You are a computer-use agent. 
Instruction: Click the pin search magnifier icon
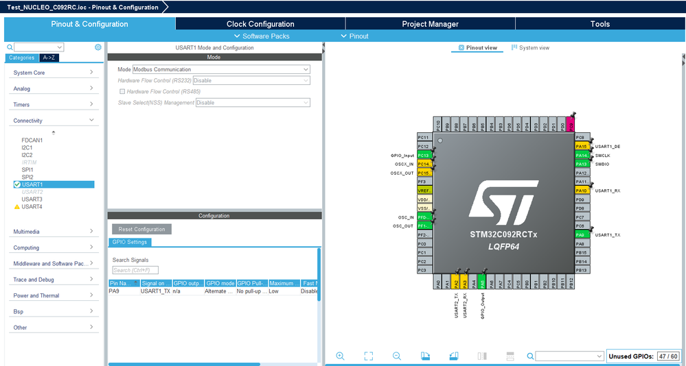coord(530,356)
